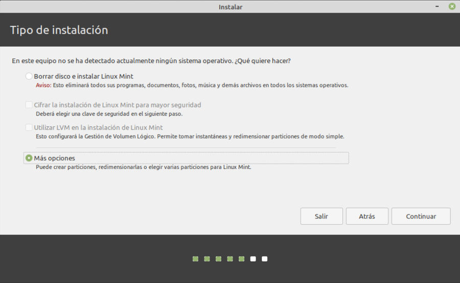Check 'Cifrar la instalación de Linux Mint' checkbox
The height and width of the screenshot is (283, 460).
pos(29,105)
